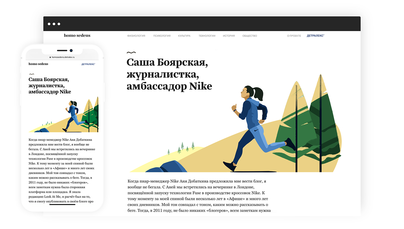Tap the phone home indicator bar

pos(62,205)
